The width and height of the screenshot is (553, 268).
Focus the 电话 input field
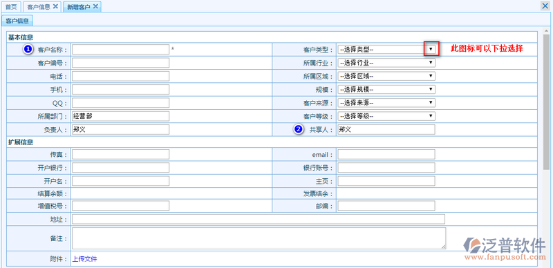[x=120, y=76]
